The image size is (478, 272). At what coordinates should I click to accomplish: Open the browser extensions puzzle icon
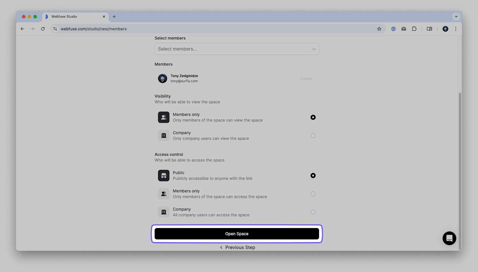[x=414, y=29]
